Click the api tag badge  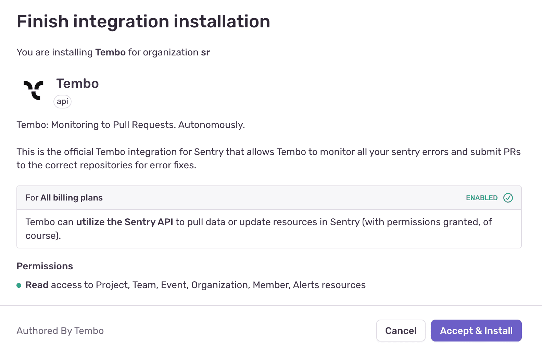tap(62, 102)
